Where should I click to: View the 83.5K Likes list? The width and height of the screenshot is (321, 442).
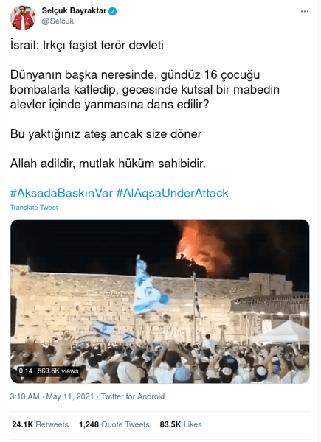(x=181, y=424)
